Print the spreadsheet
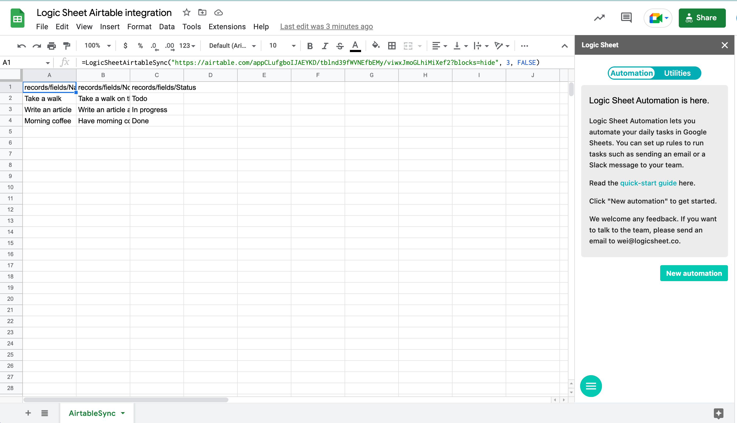737x423 pixels. (51, 46)
